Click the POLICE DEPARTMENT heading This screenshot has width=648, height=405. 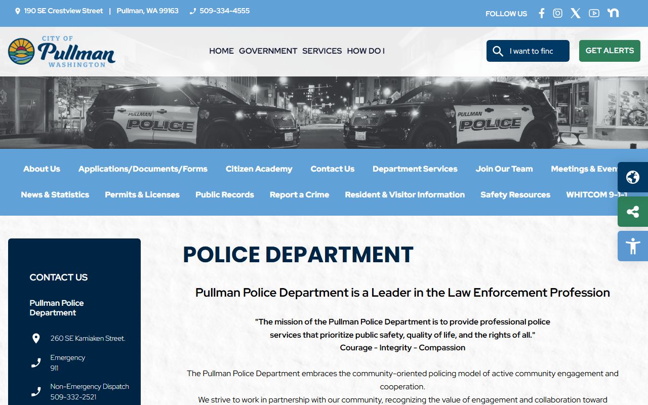(x=298, y=255)
